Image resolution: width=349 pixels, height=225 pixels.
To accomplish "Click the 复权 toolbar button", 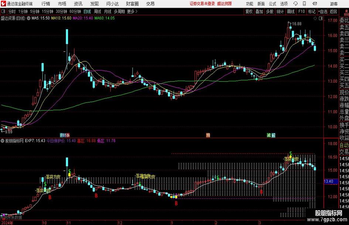I will pos(249,11).
